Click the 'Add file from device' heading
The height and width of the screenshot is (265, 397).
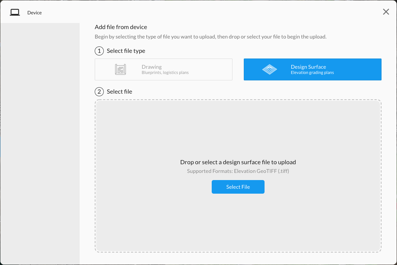pyautogui.click(x=121, y=27)
